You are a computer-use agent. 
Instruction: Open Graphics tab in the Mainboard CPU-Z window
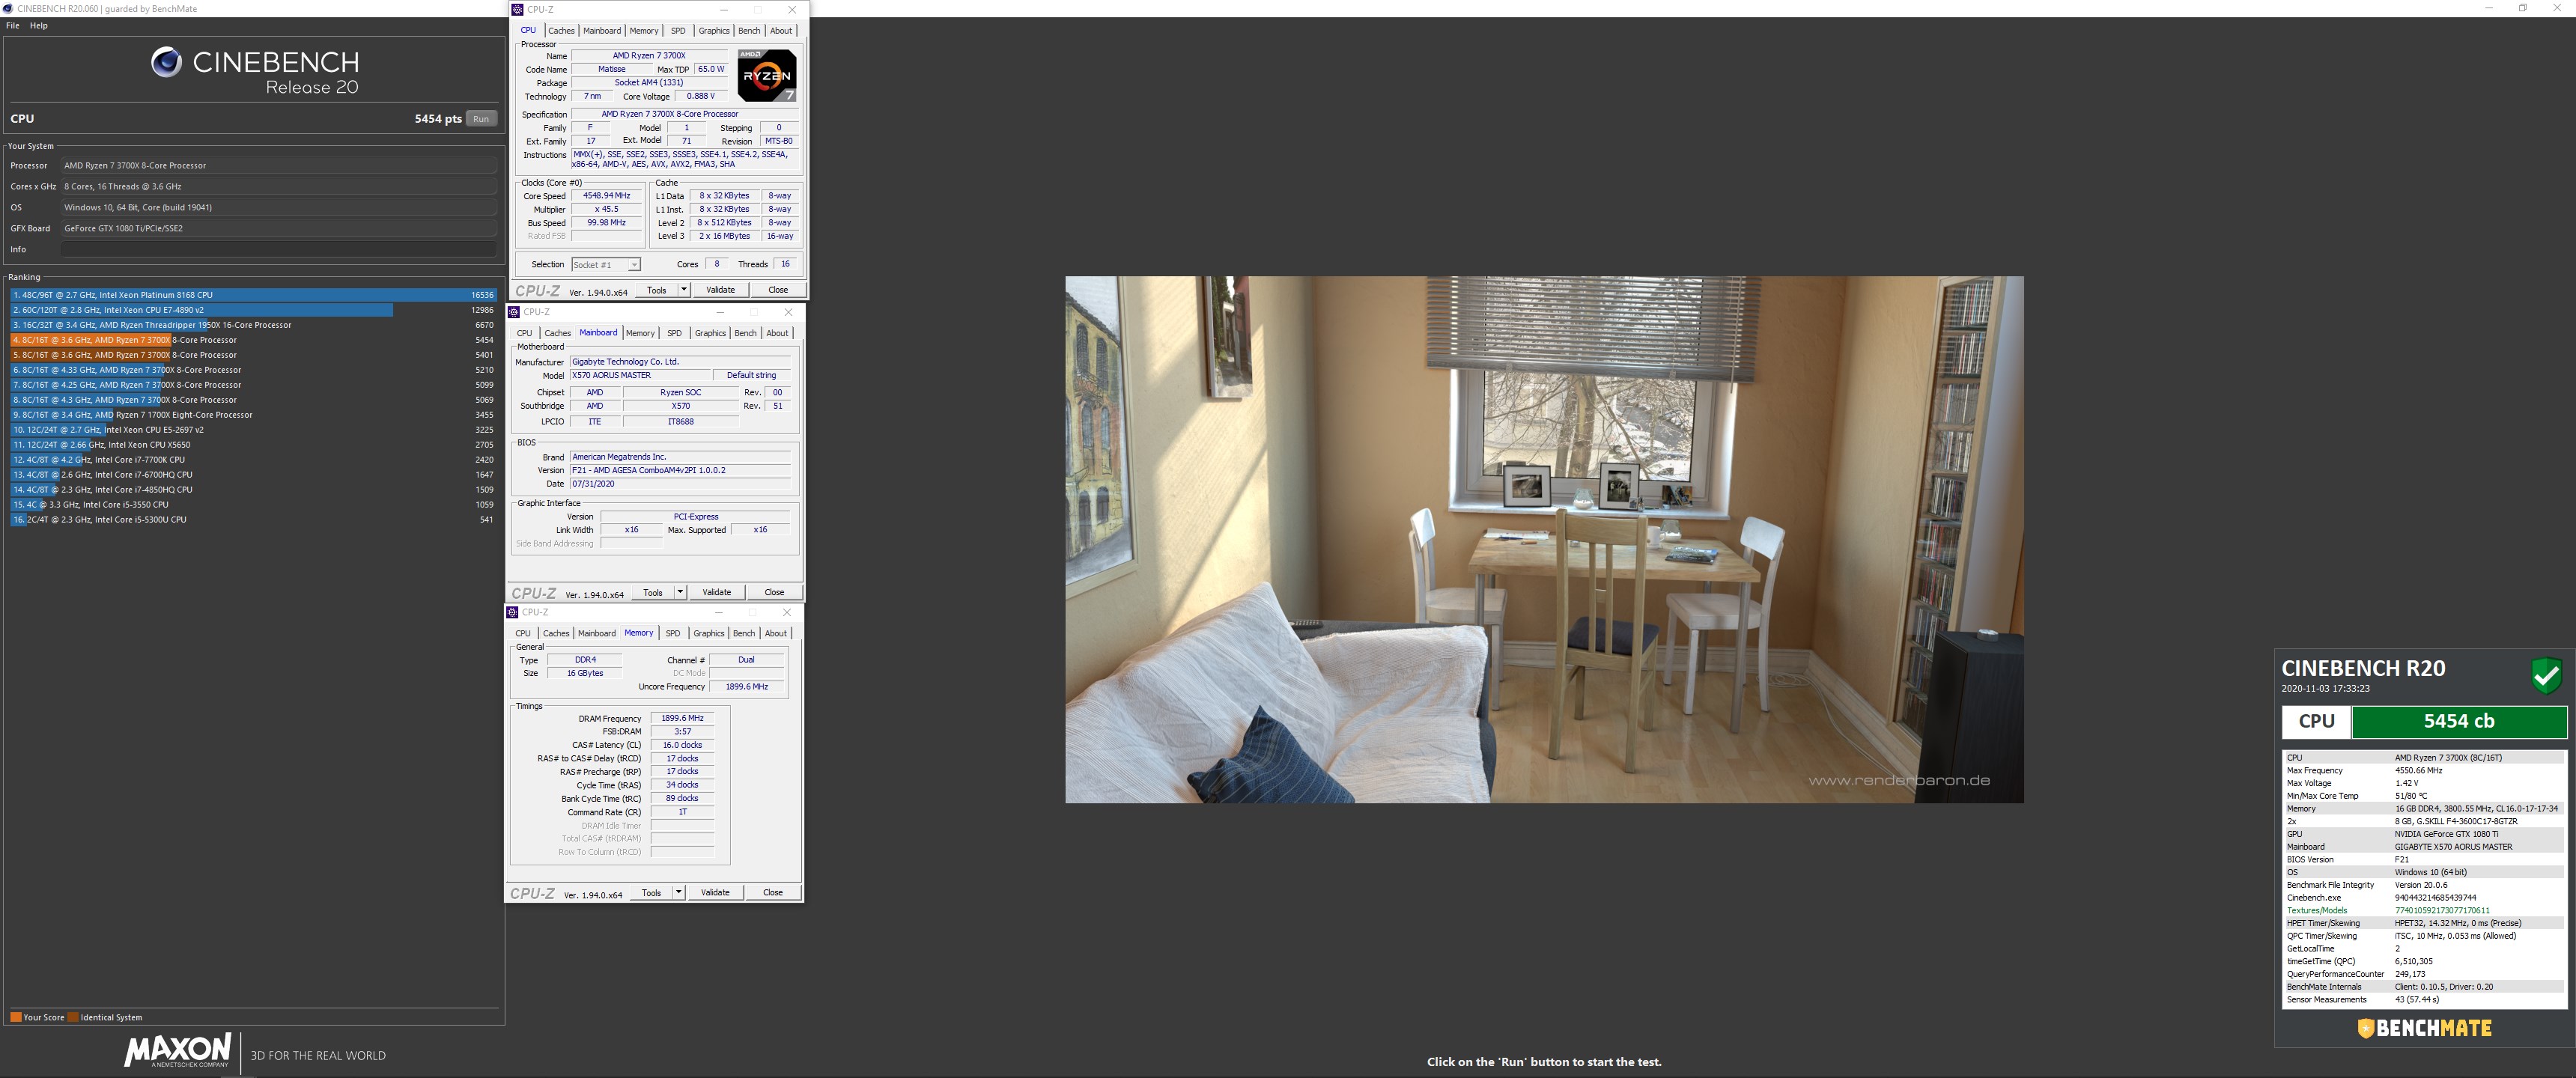click(x=710, y=333)
